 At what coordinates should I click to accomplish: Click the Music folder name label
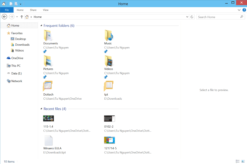pos(108,43)
